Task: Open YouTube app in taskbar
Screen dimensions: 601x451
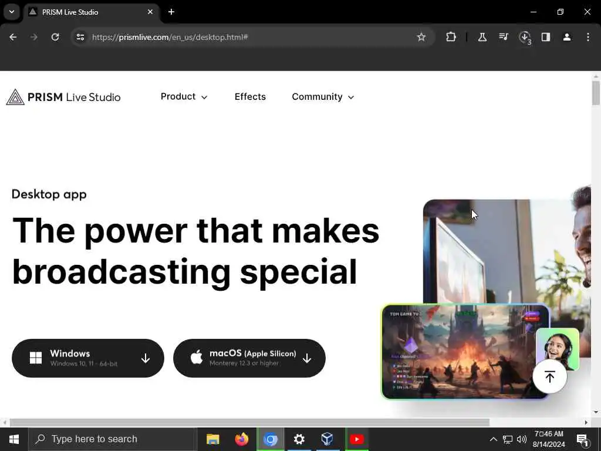Action: pyautogui.click(x=356, y=439)
